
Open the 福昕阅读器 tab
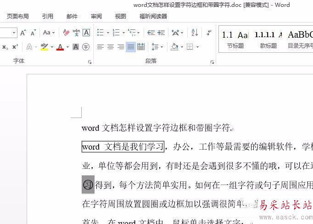coord(153,17)
